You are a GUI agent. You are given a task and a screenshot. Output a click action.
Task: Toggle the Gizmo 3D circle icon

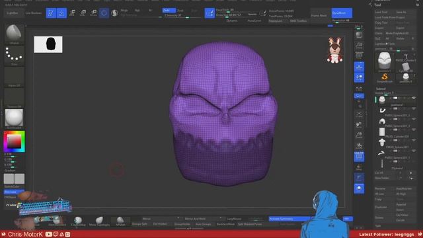[x=104, y=13]
